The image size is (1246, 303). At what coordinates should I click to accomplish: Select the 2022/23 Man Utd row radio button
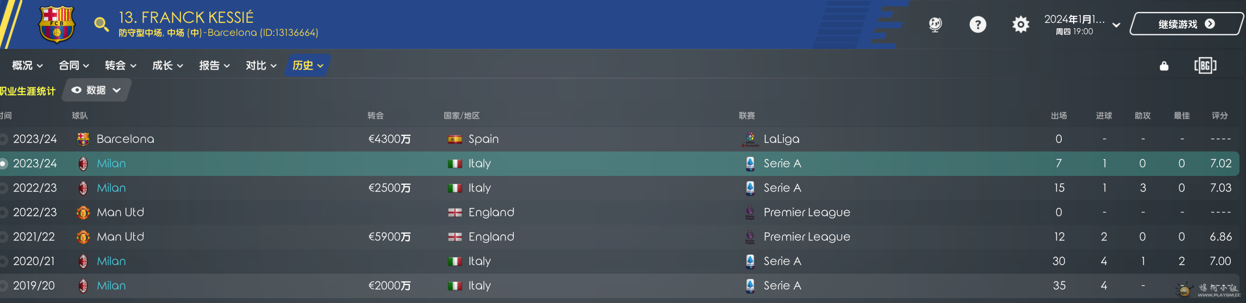tap(3, 212)
